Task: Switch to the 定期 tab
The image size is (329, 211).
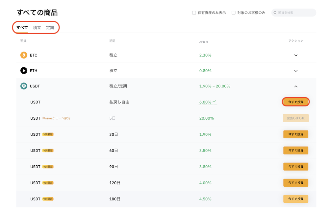Action: click(50, 28)
